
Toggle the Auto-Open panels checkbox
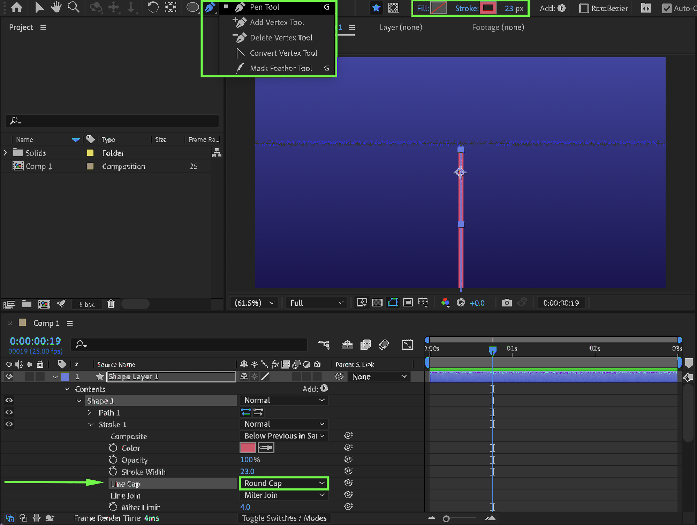tap(667, 8)
